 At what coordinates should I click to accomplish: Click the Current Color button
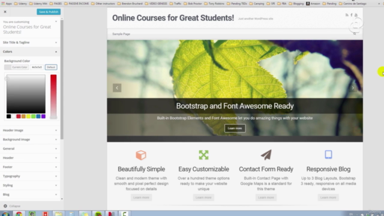pyautogui.click(x=16, y=67)
